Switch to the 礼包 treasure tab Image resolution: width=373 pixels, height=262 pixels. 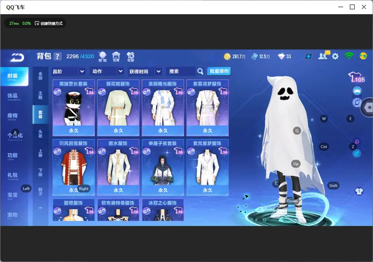(12, 175)
